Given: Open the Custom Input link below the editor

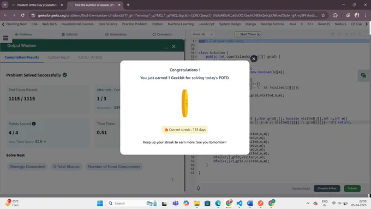Looking at the screenshot, I should click(301, 188).
